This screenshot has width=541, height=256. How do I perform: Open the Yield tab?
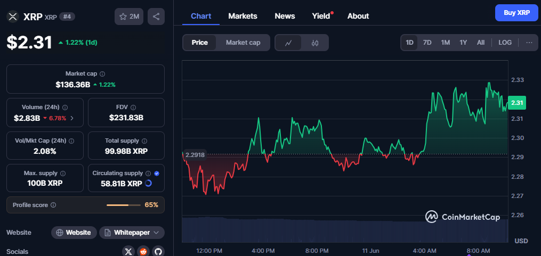321,16
